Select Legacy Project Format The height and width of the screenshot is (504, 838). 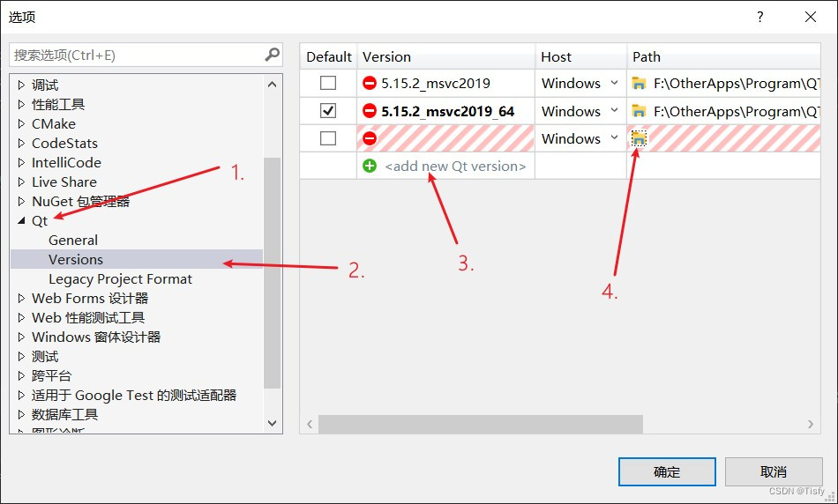pyautogui.click(x=120, y=278)
